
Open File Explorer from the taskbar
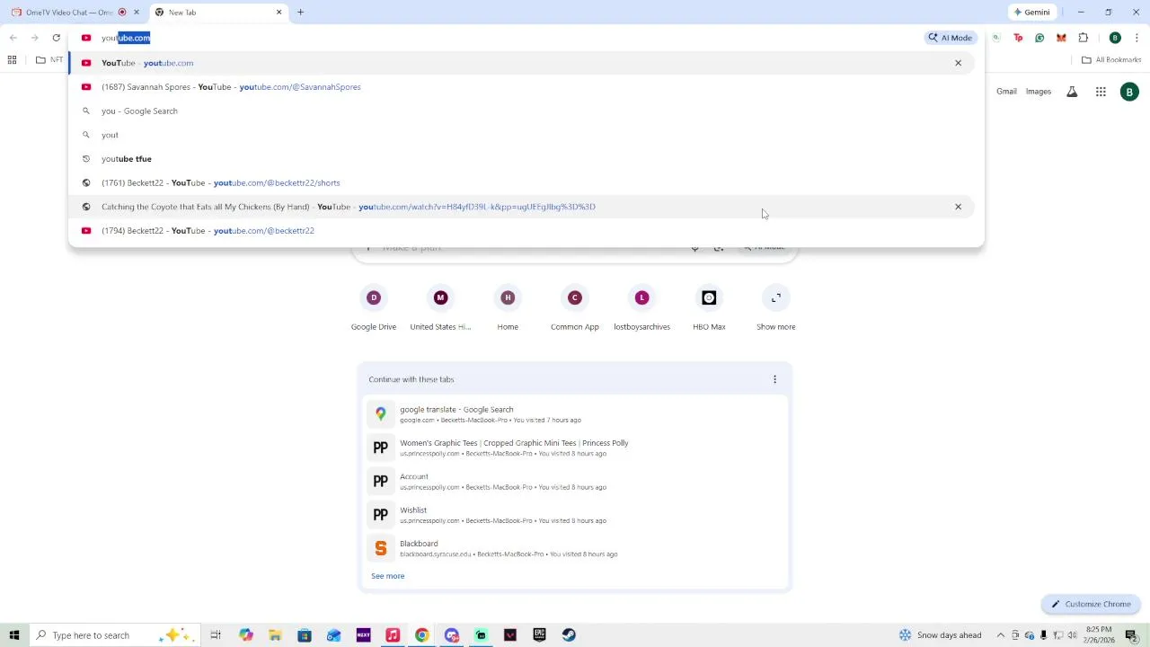click(275, 635)
